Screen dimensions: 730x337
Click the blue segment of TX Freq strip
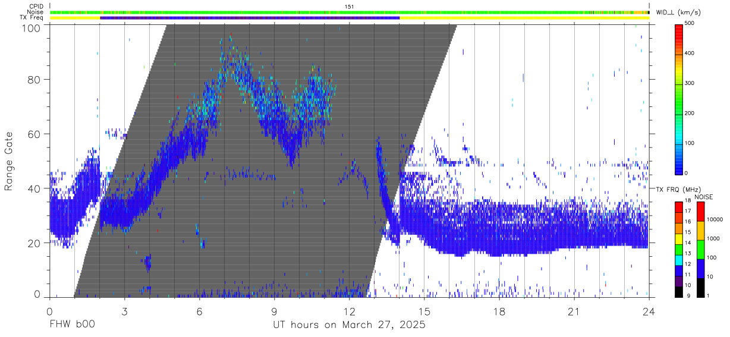(x=250, y=18)
